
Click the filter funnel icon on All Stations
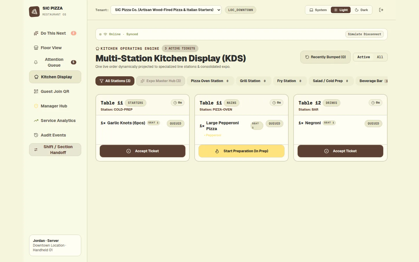click(102, 81)
